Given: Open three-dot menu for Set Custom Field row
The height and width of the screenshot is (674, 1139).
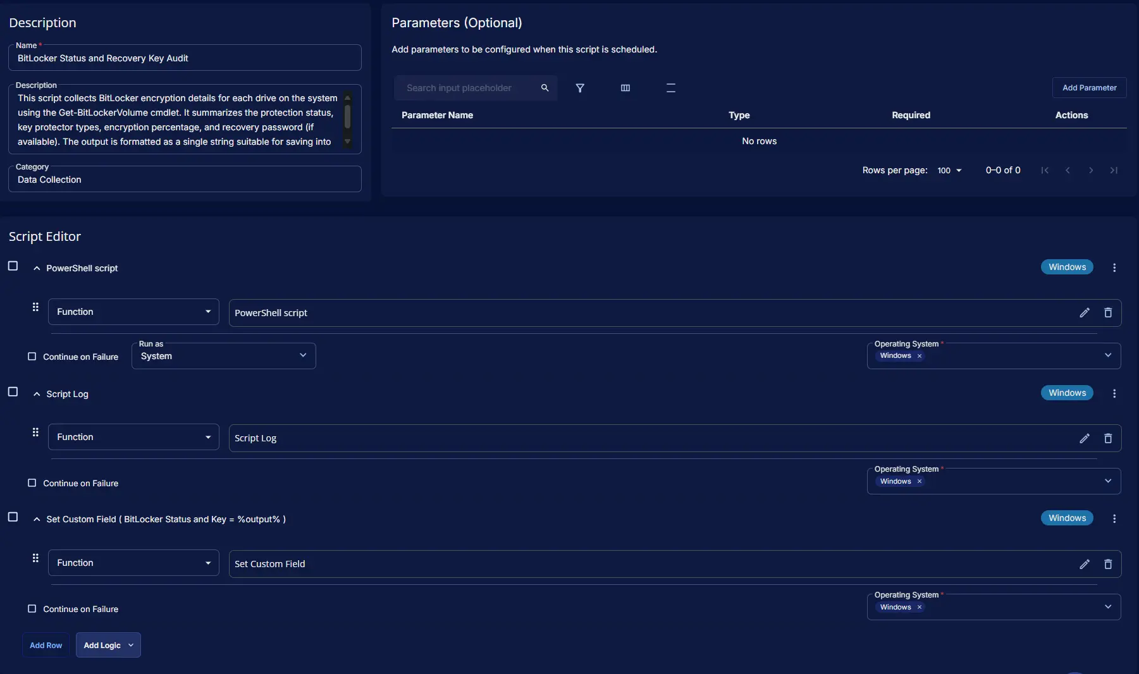Looking at the screenshot, I should [x=1114, y=518].
